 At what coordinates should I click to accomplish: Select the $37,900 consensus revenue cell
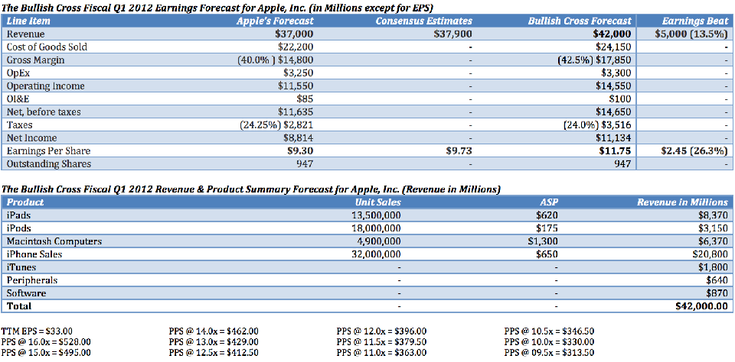click(x=452, y=34)
